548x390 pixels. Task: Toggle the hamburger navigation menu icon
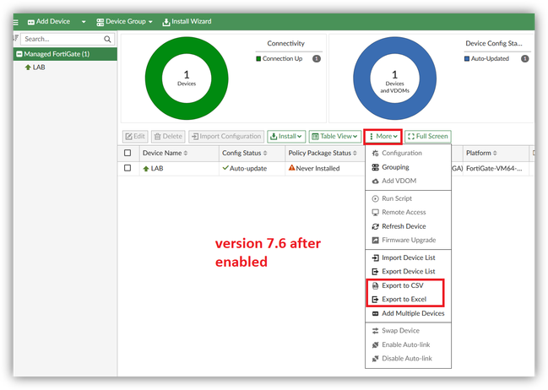[x=16, y=22]
